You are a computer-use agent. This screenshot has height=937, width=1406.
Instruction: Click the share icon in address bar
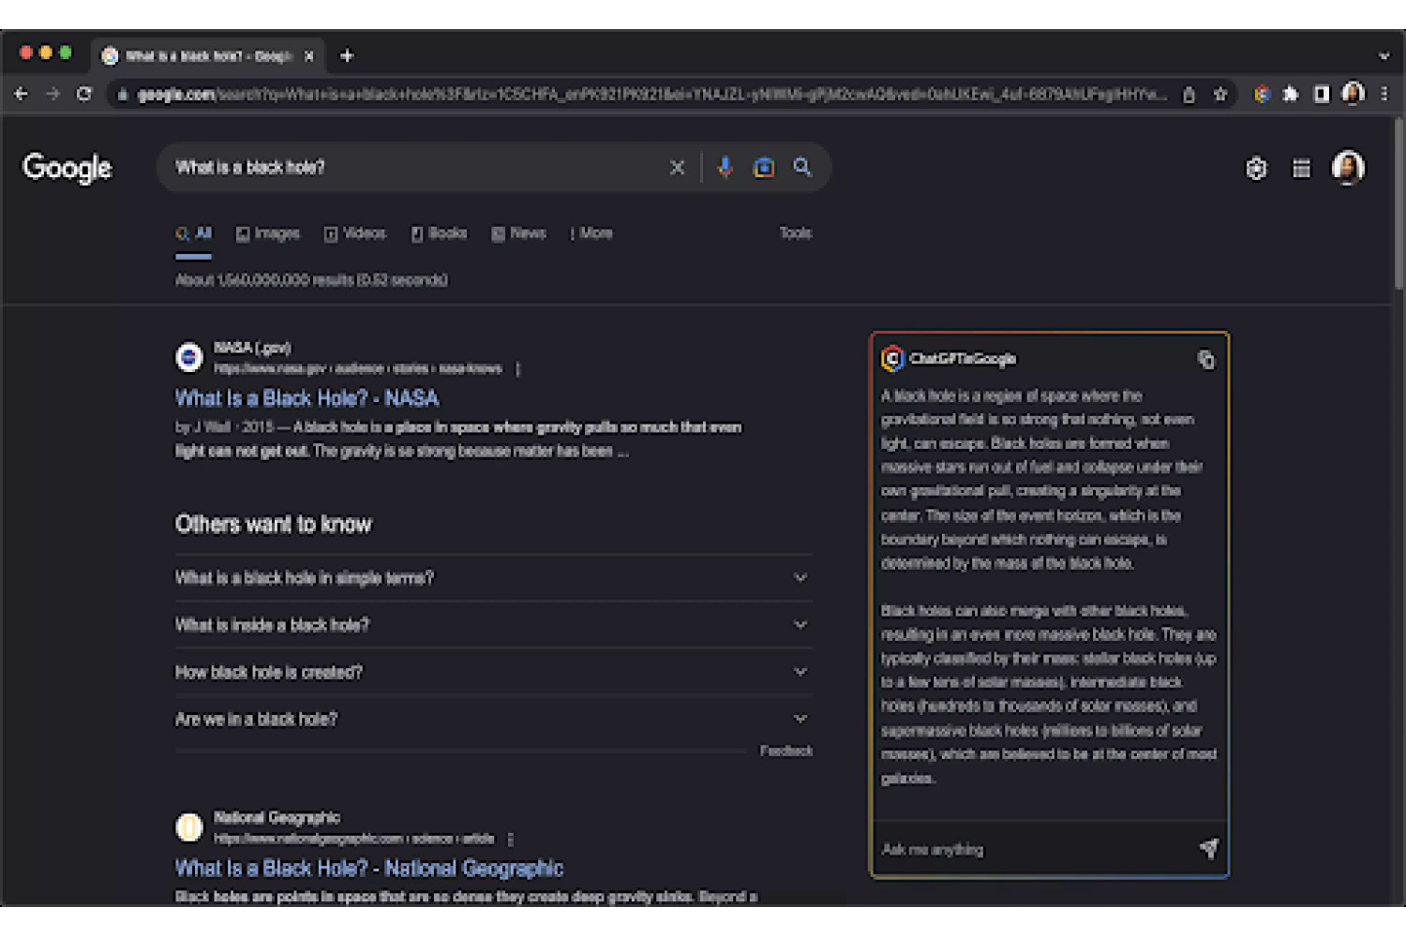tap(1189, 95)
